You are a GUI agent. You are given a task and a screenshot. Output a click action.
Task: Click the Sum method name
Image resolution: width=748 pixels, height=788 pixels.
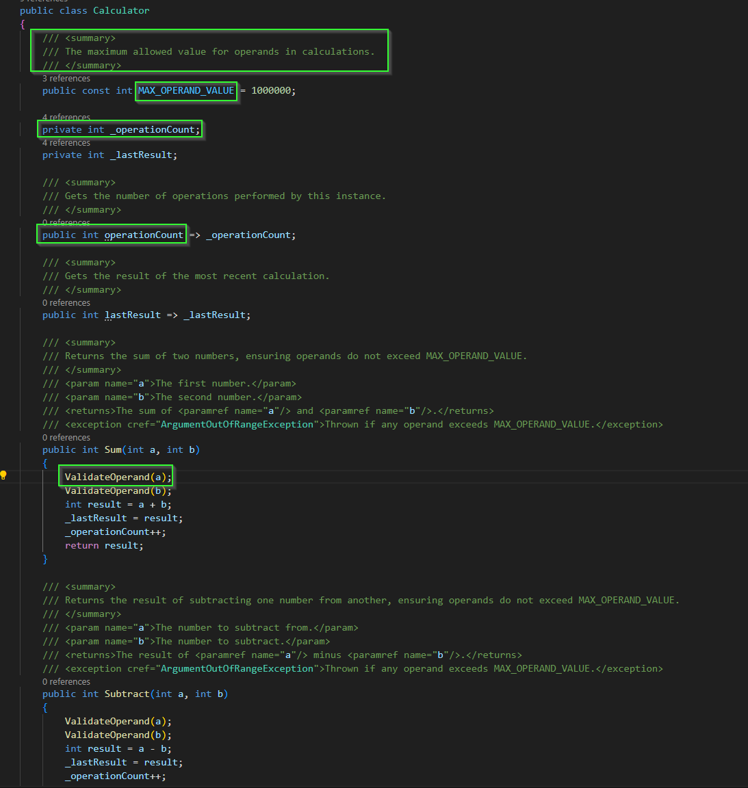(x=112, y=449)
